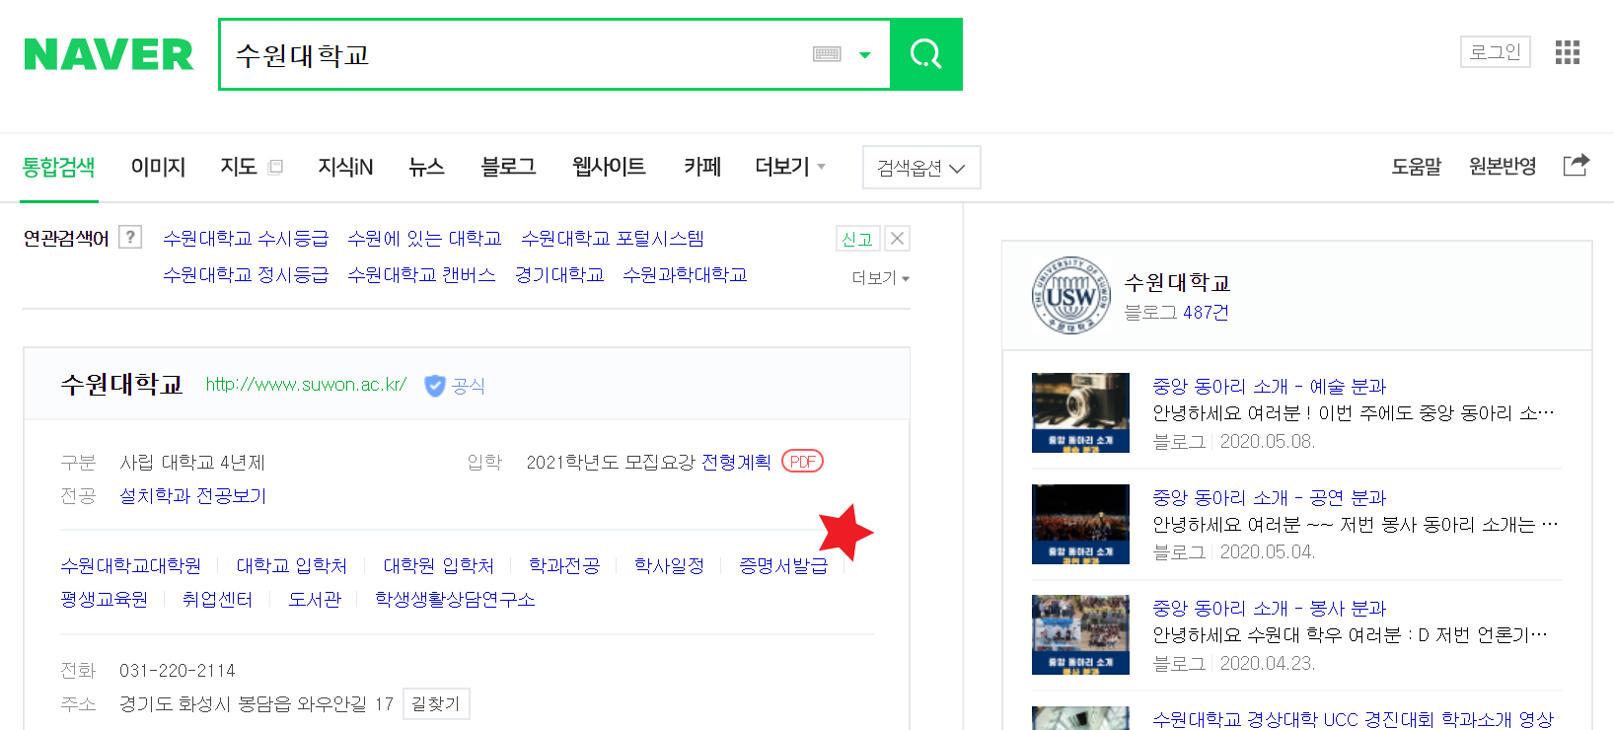Viewport: 1614px width, 730px height.
Task: Open the 도서관 sublink
Action: coord(315,599)
